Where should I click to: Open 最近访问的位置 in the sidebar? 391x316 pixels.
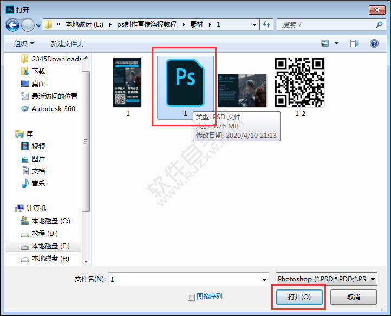pyautogui.click(x=49, y=96)
